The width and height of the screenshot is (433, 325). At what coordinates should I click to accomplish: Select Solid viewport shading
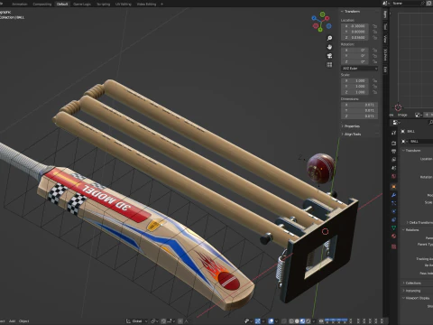[297, 321]
